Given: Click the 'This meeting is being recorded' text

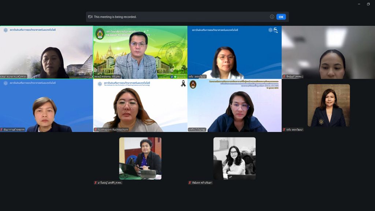Looking at the screenshot, I should (115, 17).
